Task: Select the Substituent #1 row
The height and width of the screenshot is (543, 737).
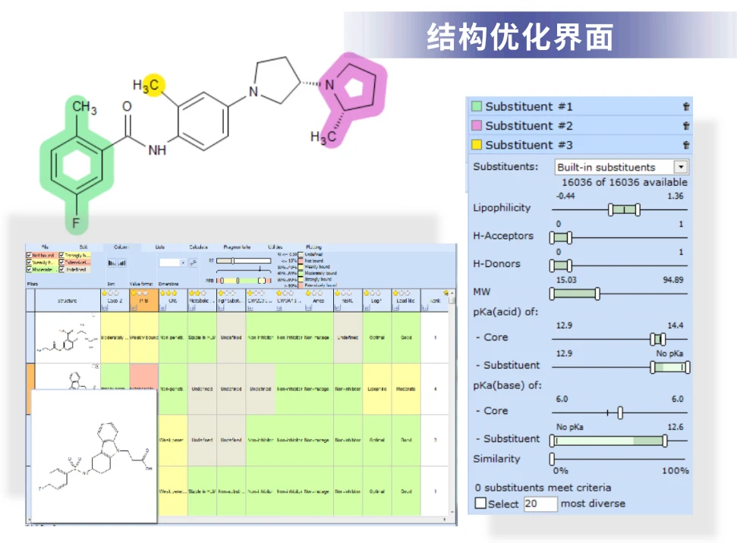Action: click(x=580, y=107)
